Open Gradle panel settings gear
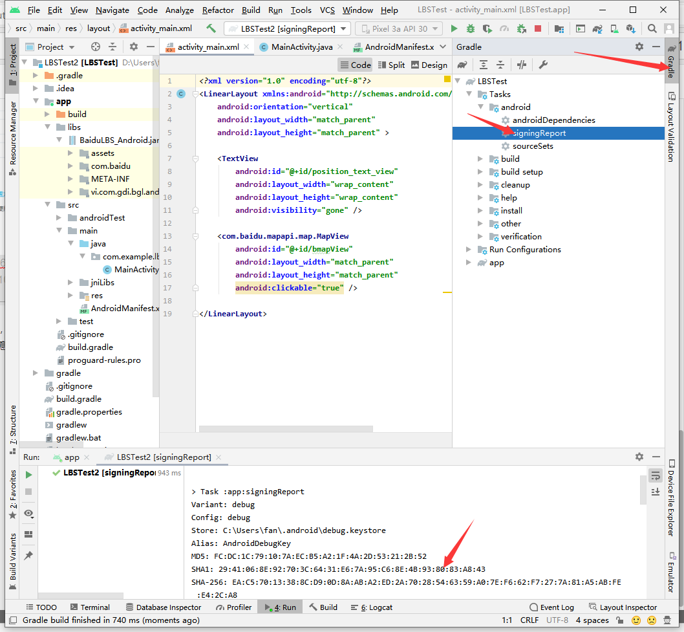 pyautogui.click(x=639, y=47)
